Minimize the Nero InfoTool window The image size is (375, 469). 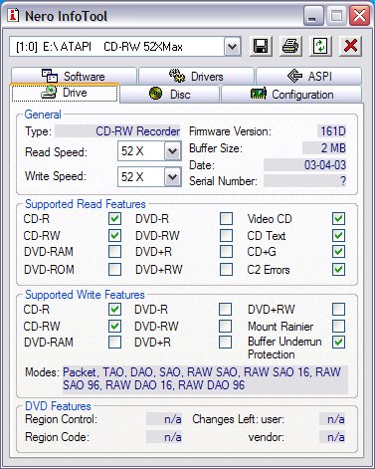(x=312, y=15)
